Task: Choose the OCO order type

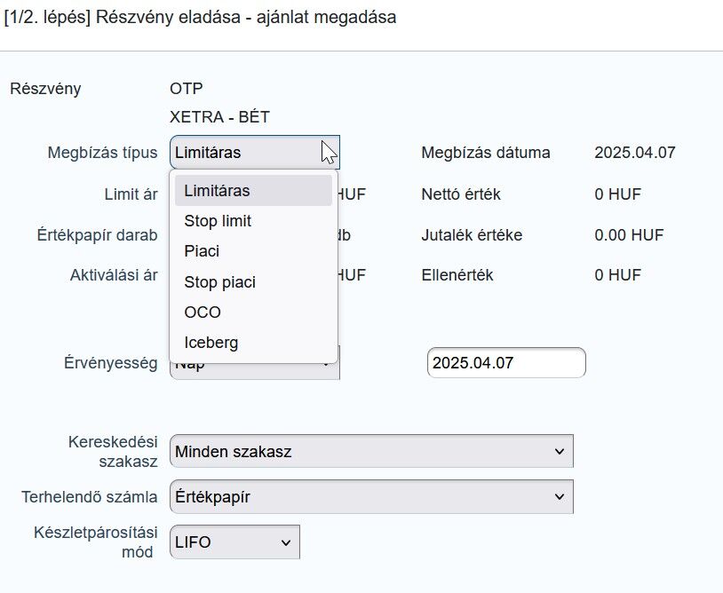Action: [x=253, y=312]
